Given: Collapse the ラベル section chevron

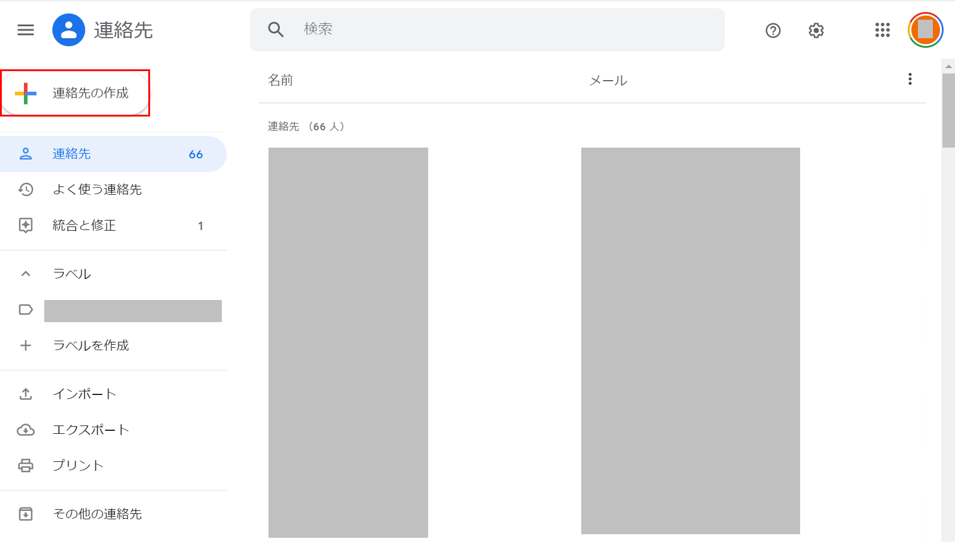Looking at the screenshot, I should tap(26, 274).
